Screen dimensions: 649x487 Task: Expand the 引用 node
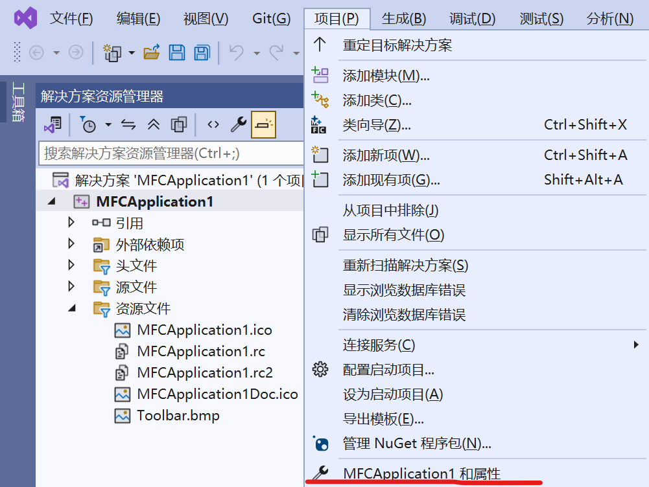pyautogui.click(x=71, y=223)
